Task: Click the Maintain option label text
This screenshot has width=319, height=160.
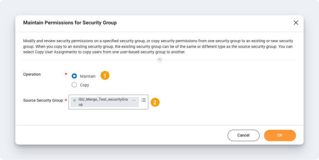Action: point(87,76)
